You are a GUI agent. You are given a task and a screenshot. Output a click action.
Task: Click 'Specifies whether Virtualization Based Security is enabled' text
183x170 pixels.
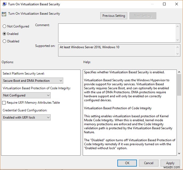tap(124, 72)
